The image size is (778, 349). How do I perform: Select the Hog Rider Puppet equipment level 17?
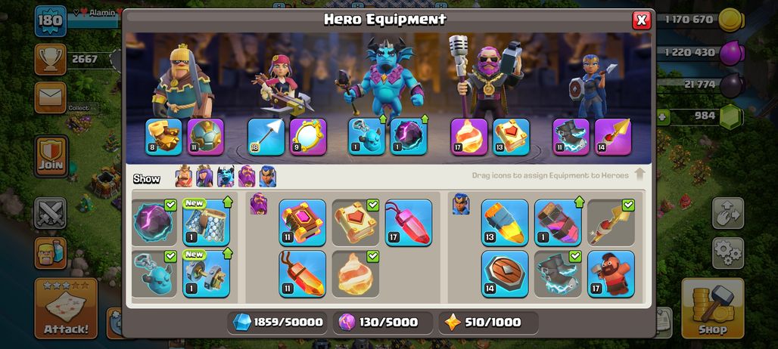(611, 273)
